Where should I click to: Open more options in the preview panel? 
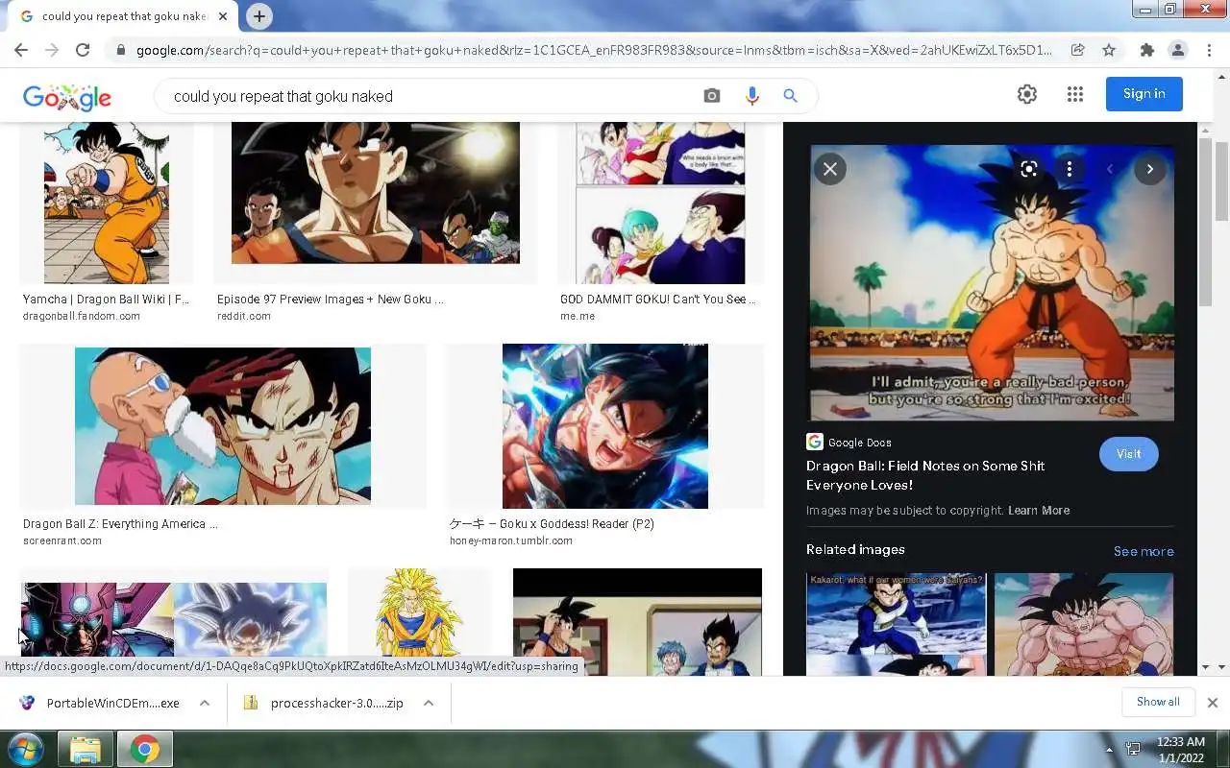click(x=1070, y=169)
